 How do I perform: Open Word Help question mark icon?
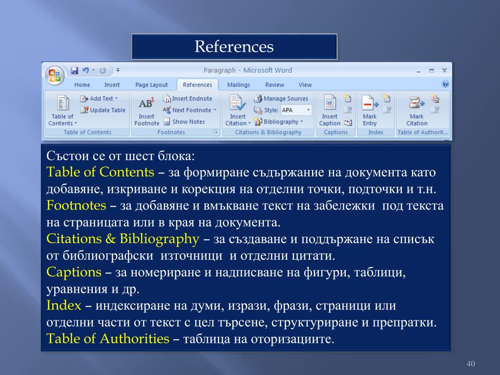[x=445, y=84]
